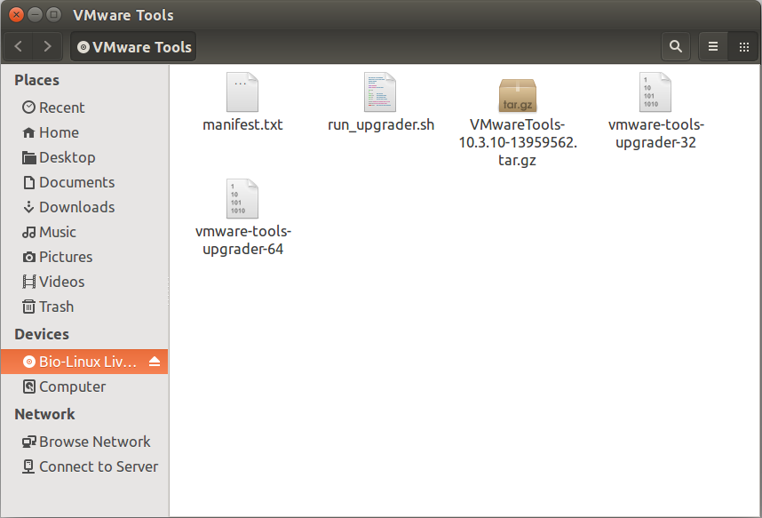Image resolution: width=762 pixels, height=518 pixels.
Task: Expand the forward navigation arrow
Action: (x=48, y=46)
